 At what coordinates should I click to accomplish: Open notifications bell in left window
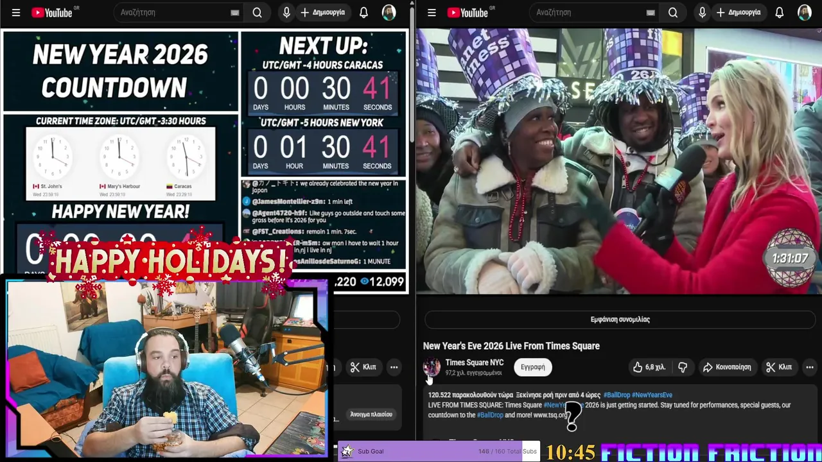pos(363,12)
